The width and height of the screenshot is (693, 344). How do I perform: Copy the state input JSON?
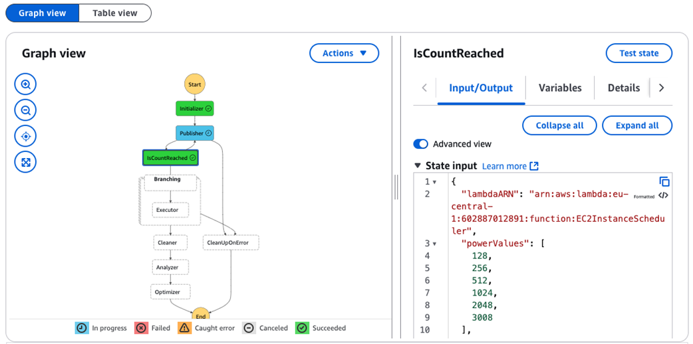[x=664, y=181]
